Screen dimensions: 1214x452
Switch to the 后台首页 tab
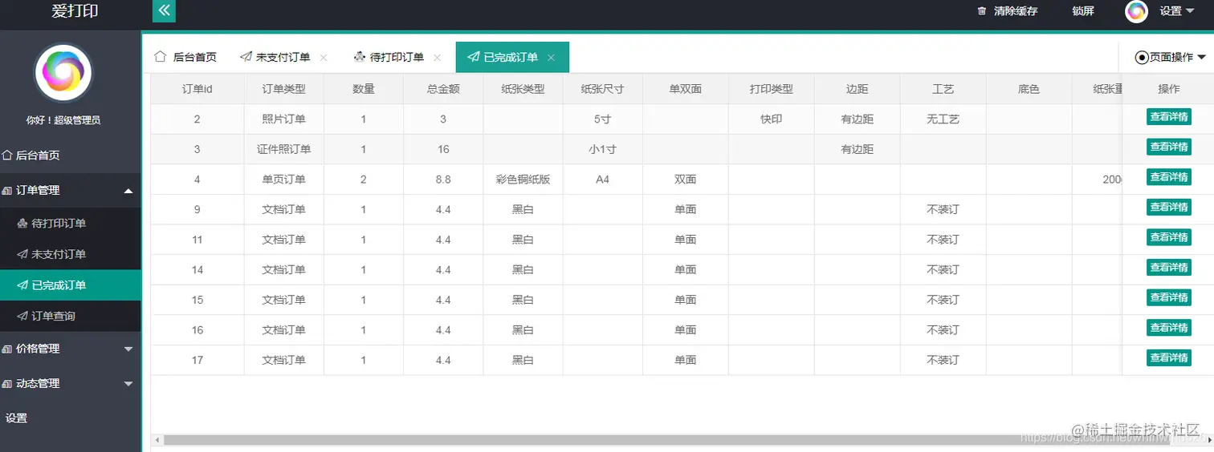click(x=185, y=57)
